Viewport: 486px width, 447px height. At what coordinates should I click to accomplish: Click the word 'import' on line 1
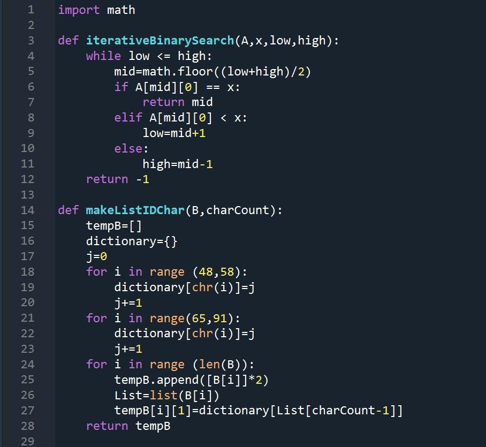tap(79, 10)
